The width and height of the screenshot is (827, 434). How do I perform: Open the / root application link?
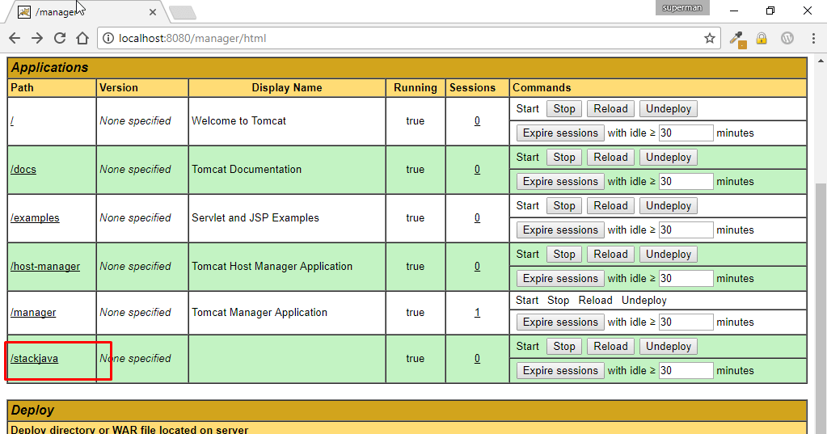click(12, 120)
